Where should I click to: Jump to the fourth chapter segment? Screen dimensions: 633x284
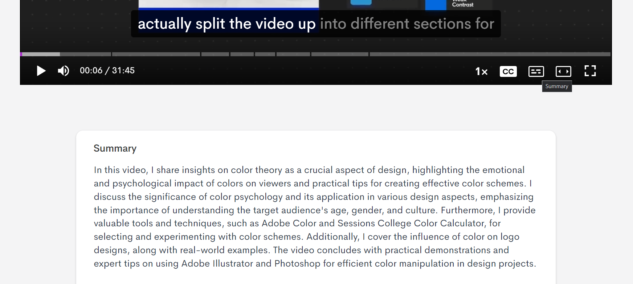coord(242,54)
